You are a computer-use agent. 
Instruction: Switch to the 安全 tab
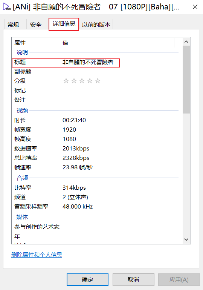(x=36, y=25)
